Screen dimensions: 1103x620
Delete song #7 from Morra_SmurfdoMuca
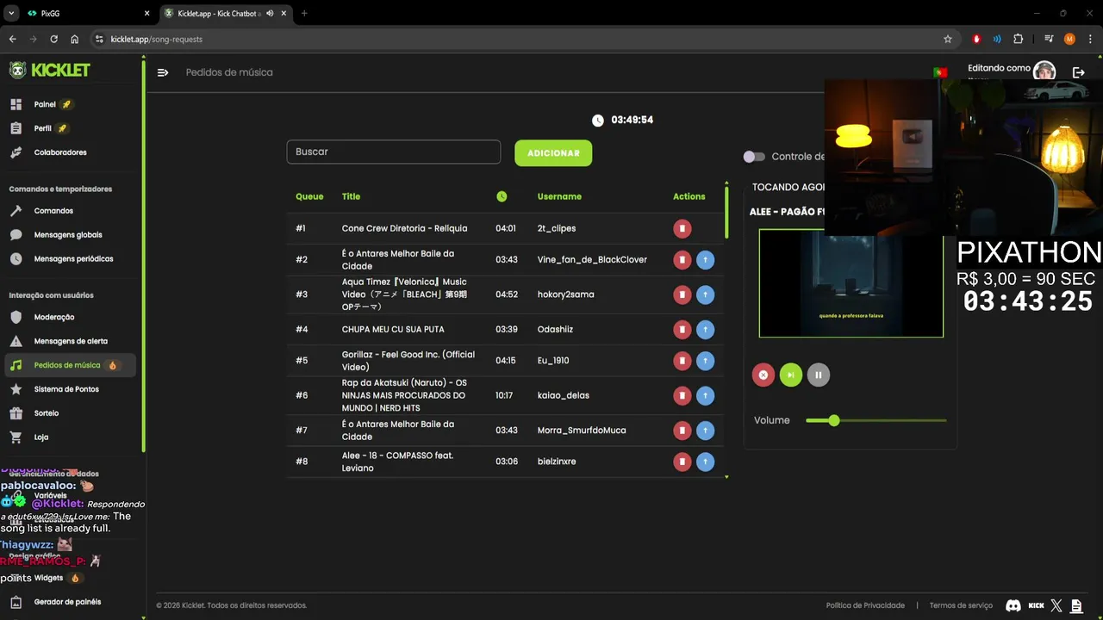682,430
